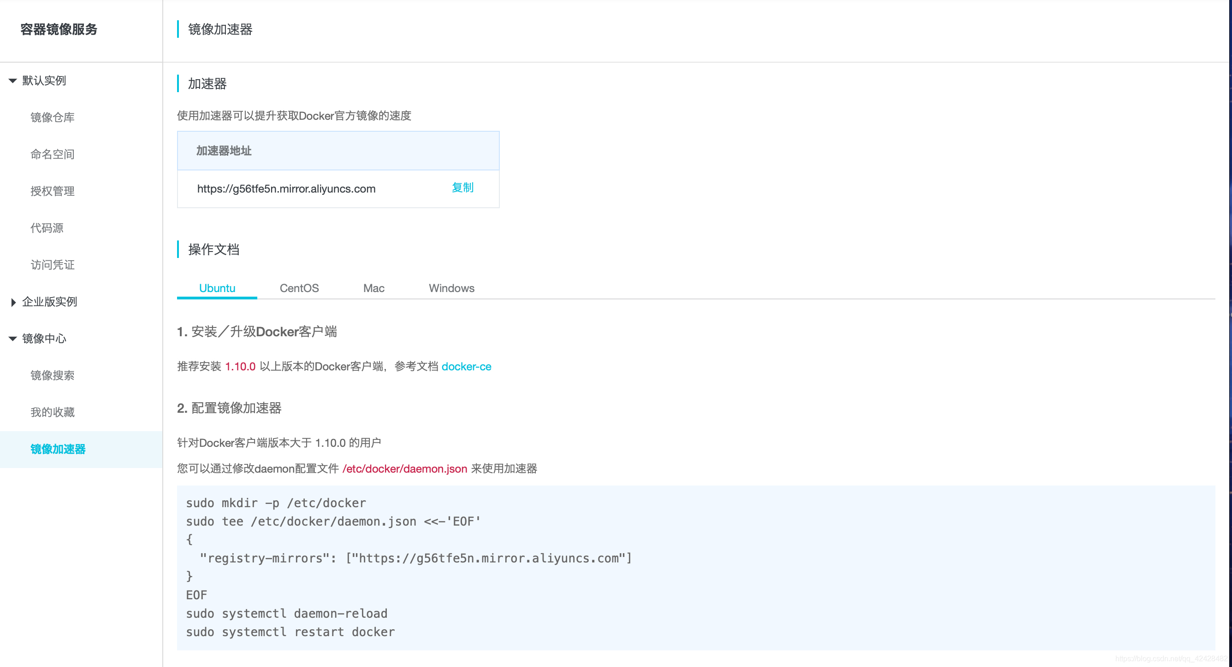Collapse the 默认实例 section arrow
Viewport: 1232px width, 667px height.
tap(13, 81)
